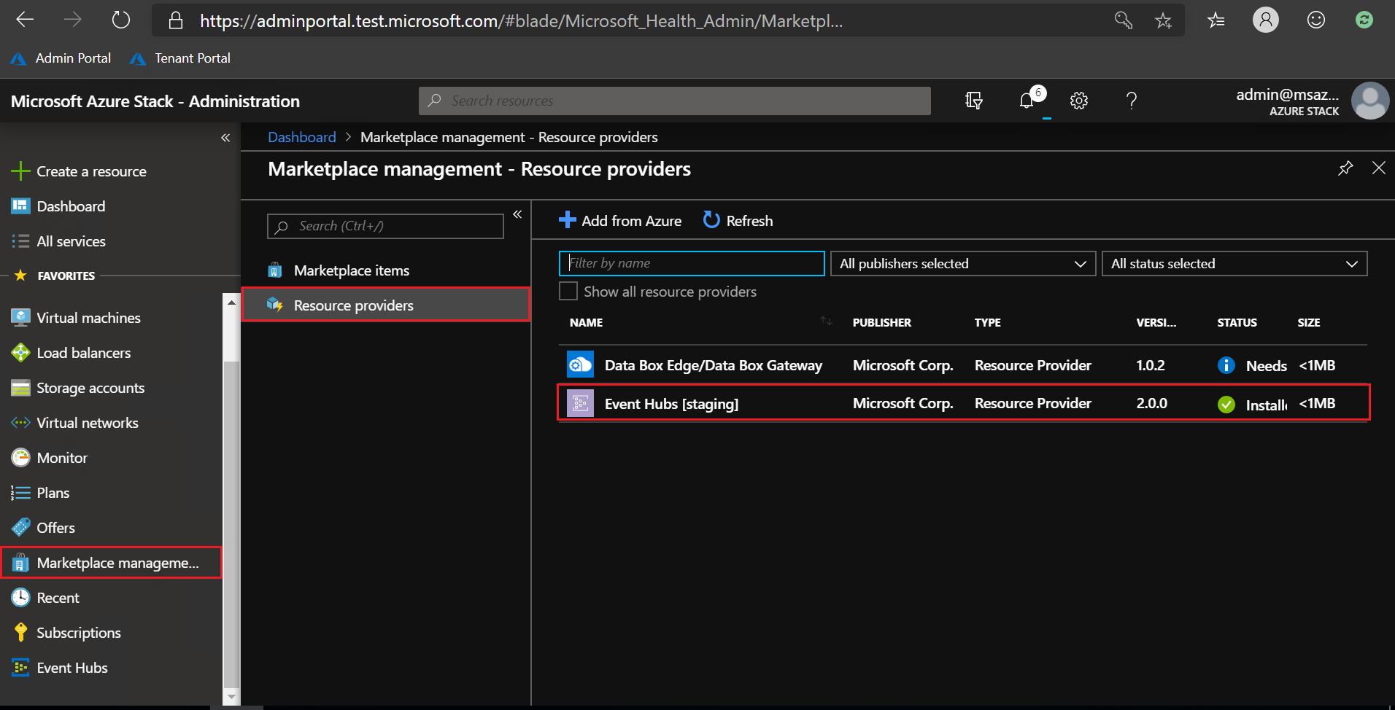Open the Virtual networks blade
The width and height of the screenshot is (1395, 710).
coord(88,422)
